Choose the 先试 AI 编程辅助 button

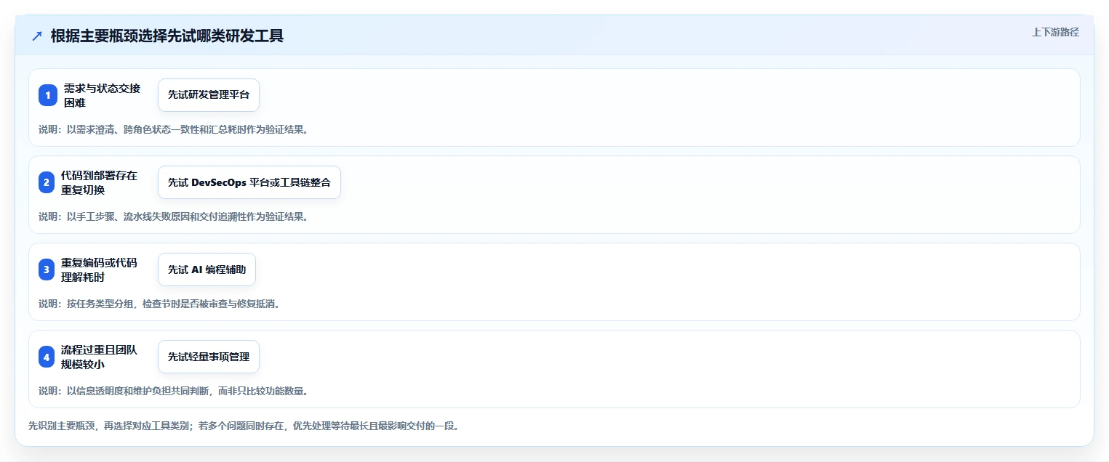207,269
